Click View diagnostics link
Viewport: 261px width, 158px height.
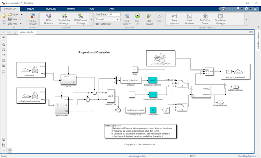137,156
